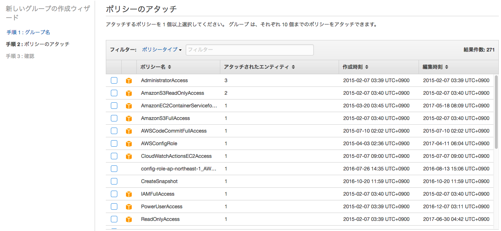The width and height of the screenshot is (501, 231).
Task: Click the policy icon for IAMFullAccess
Action: point(129,194)
